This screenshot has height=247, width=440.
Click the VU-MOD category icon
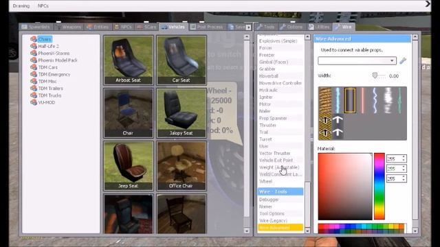click(34, 102)
